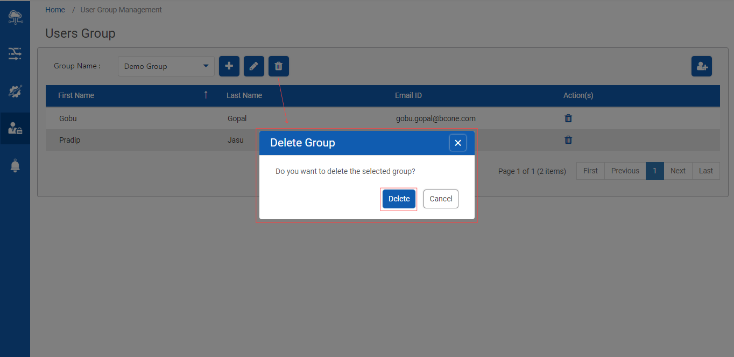734x357 pixels.
Task: Select email gobu.gopal@bcone.com
Action: coord(436,118)
